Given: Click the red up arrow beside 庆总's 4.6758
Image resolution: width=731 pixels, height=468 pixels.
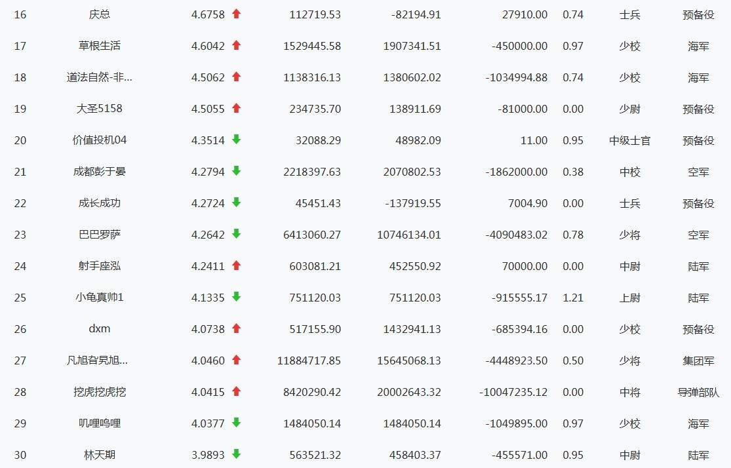Looking at the screenshot, I should 237,14.
